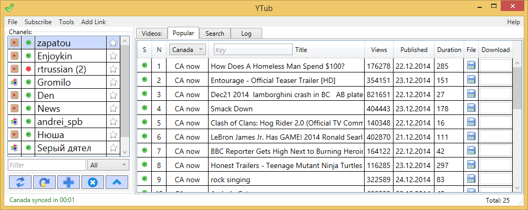
Task: Click the Download column header
Action: [x=495, y=49]
